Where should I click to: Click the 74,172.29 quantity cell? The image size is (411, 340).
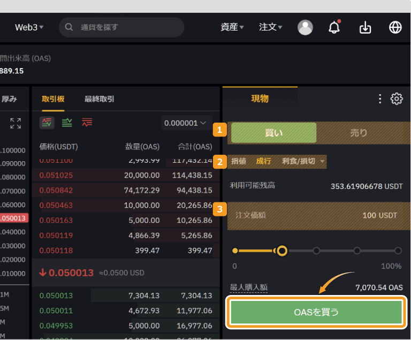pyautogui.click(x=142, y=190)
